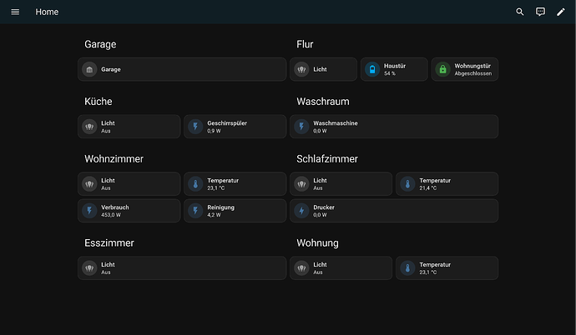Open the hamburger sidebar menu
This screenshot has width=576, height=335.
pyautogui.click(x=15, y=12)
